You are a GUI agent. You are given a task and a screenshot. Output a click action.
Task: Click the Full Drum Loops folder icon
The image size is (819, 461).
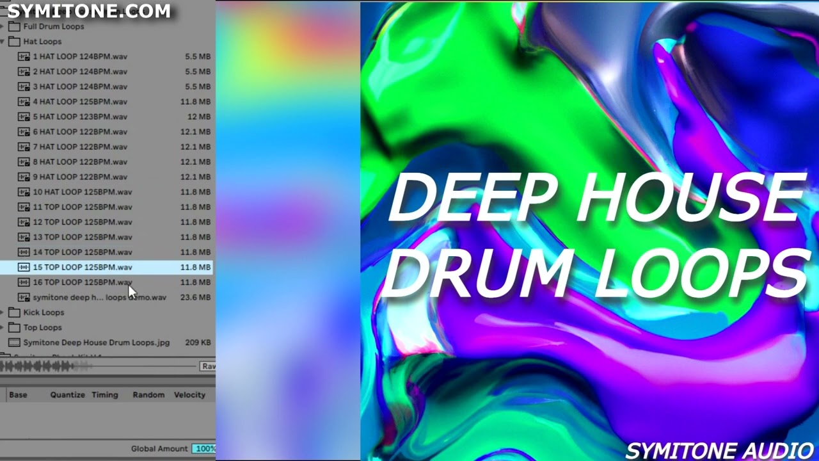[14, 26]
